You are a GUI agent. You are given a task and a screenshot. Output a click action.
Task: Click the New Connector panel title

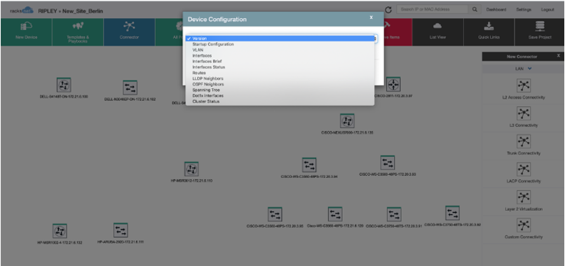coord(522,57)
